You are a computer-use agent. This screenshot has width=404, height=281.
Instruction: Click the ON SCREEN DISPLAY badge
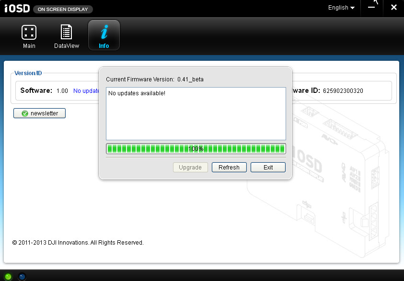tap(63, 9)
